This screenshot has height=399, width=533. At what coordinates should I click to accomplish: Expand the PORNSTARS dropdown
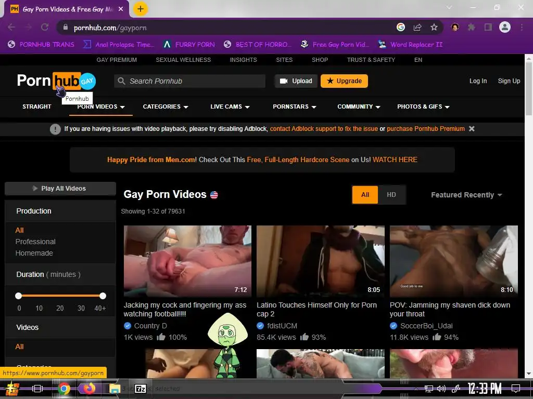click(x=295, y=107)
